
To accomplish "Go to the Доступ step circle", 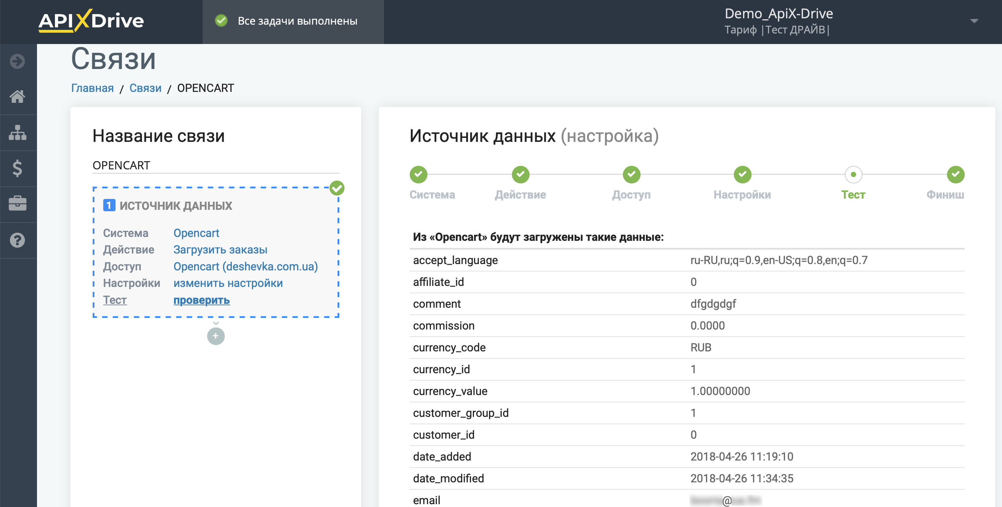I will (x=632, y=175).
